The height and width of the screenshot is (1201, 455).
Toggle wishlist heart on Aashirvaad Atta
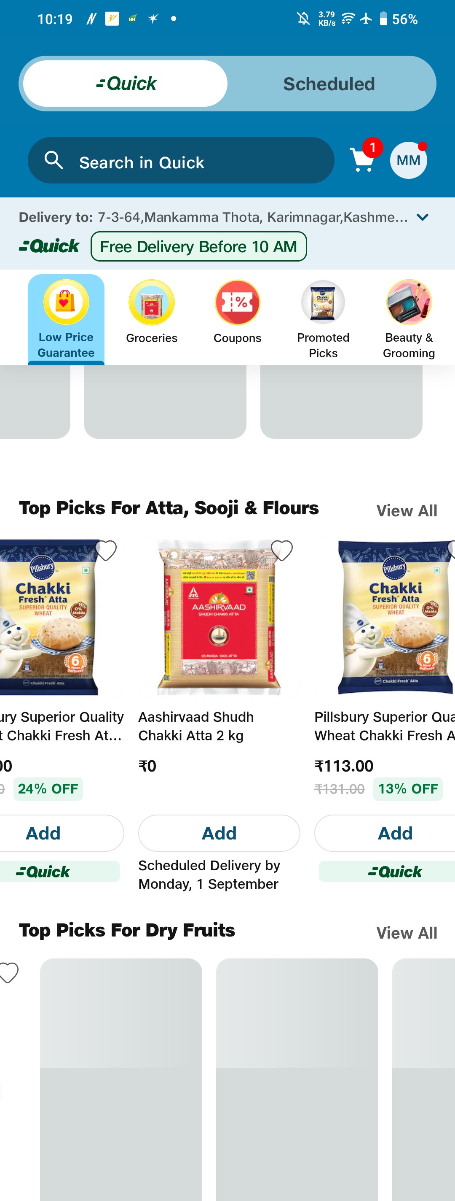tap(282, 551)
